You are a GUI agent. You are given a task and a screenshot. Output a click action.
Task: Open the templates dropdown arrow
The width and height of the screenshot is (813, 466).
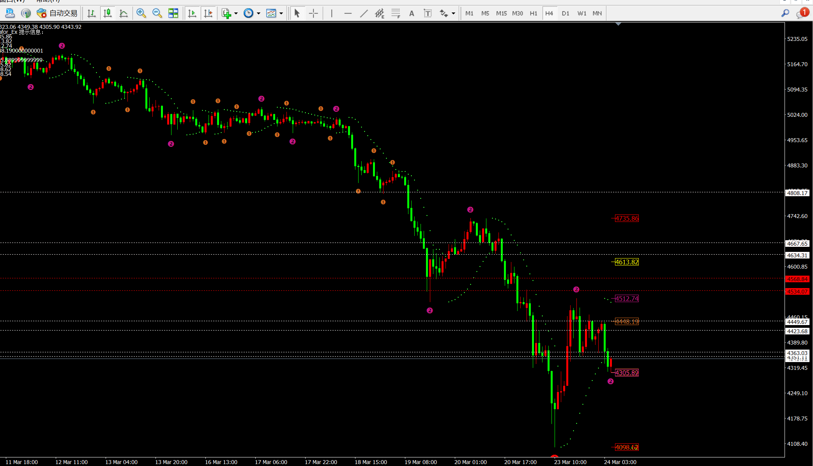tap(281, 14)
